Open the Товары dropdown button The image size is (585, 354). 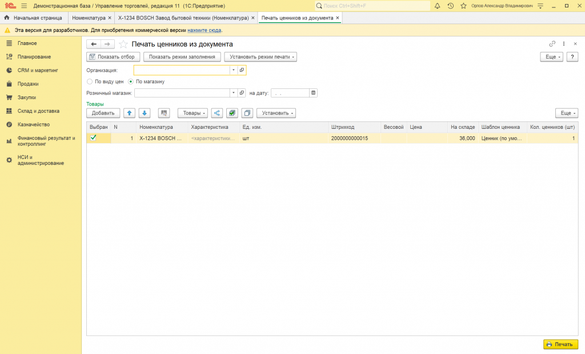193,113
